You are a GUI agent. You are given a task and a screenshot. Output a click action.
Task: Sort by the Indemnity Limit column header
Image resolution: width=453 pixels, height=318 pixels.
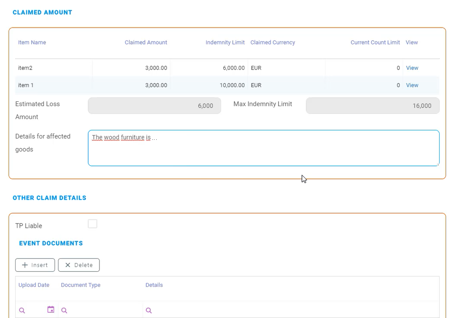point(225,42)
